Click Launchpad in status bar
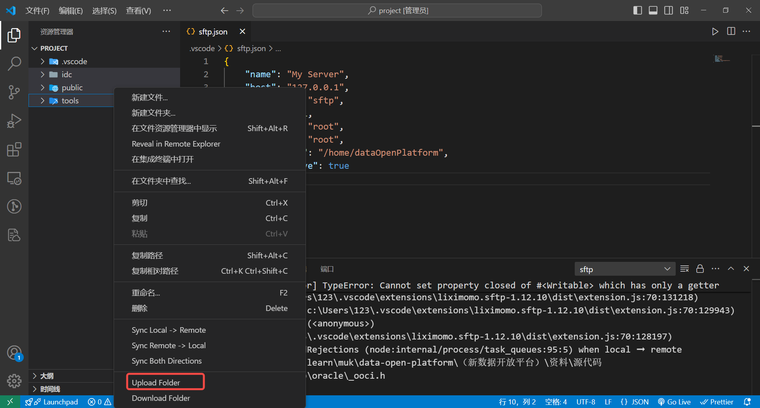The image size is (760, 408). (x=52, y=402)
